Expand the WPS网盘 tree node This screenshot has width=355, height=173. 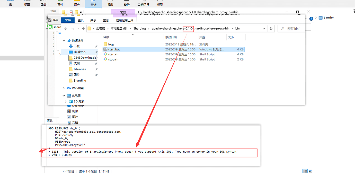click(x=64, y=88)
